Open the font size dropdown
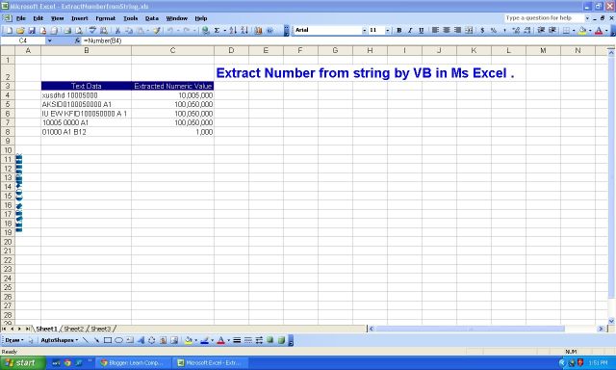This screenshot has height=370, width=616. (387, 30)
